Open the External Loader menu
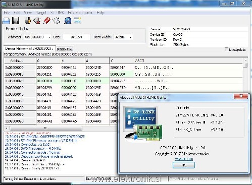The width and height of the screenshot is (252, 185). [x=80, y=13]
